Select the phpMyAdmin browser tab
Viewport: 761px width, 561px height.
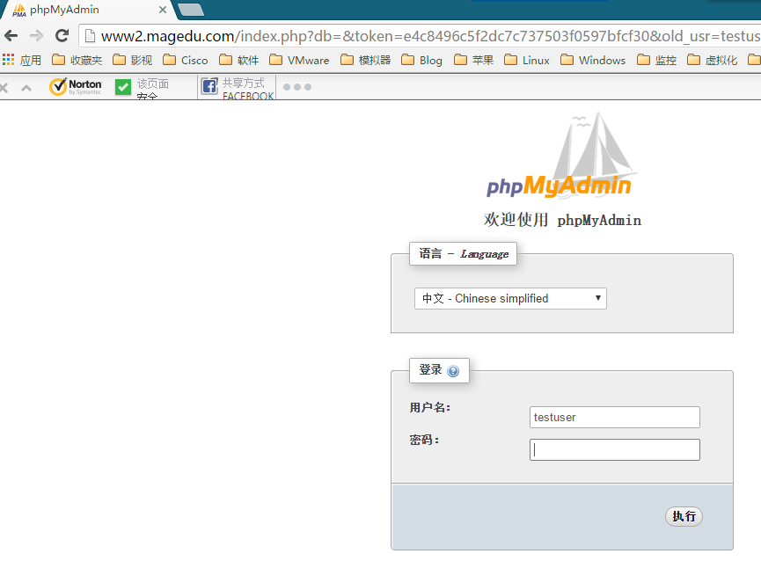click(x=90, y=10)
